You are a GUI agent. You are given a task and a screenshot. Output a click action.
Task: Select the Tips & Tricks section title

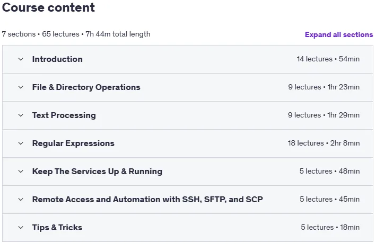pos(57,228)
